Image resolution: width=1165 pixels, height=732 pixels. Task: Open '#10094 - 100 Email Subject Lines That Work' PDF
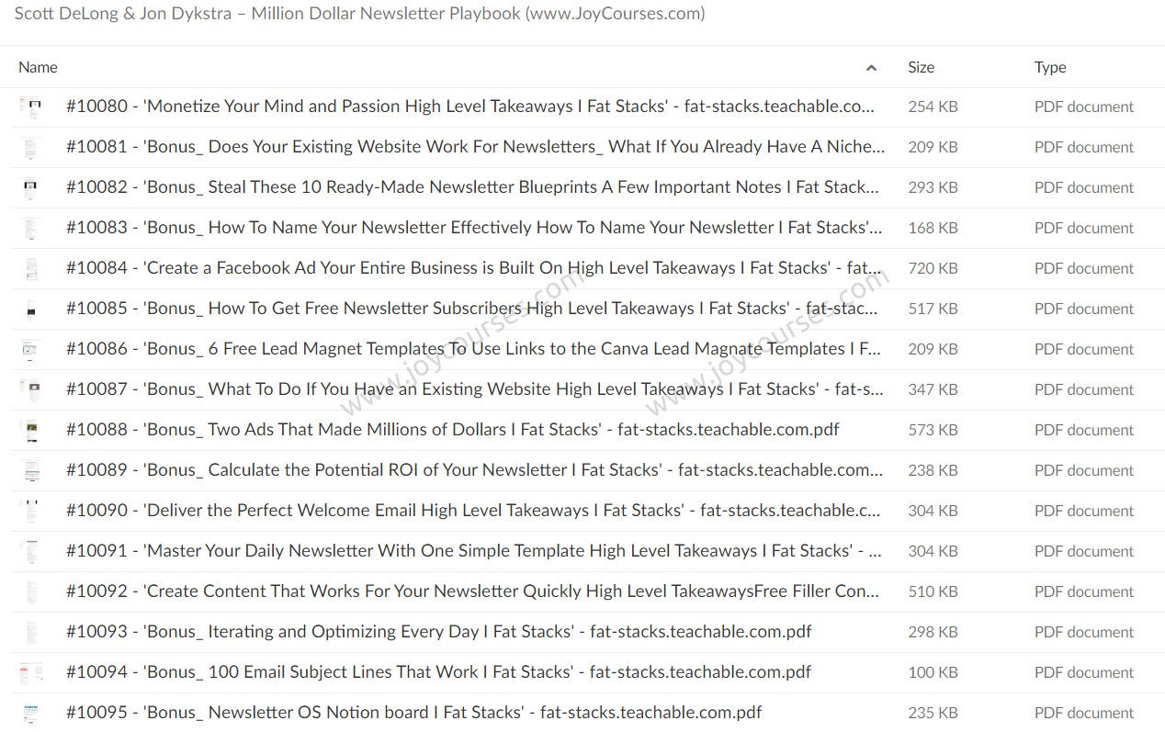(439, 672)
